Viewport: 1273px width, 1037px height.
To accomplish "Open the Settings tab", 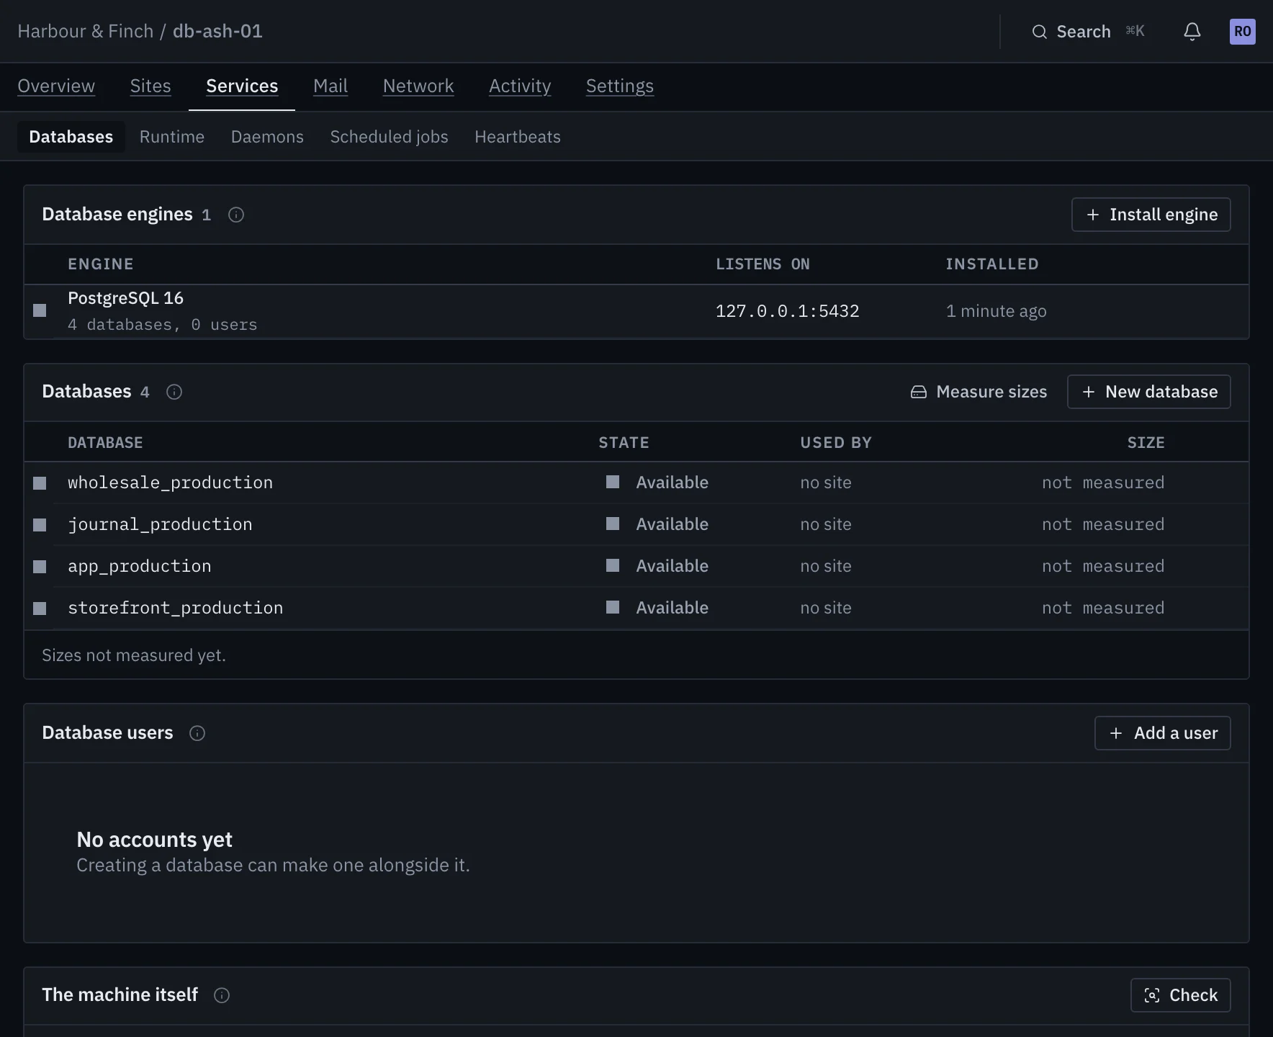I will (620, 86).
